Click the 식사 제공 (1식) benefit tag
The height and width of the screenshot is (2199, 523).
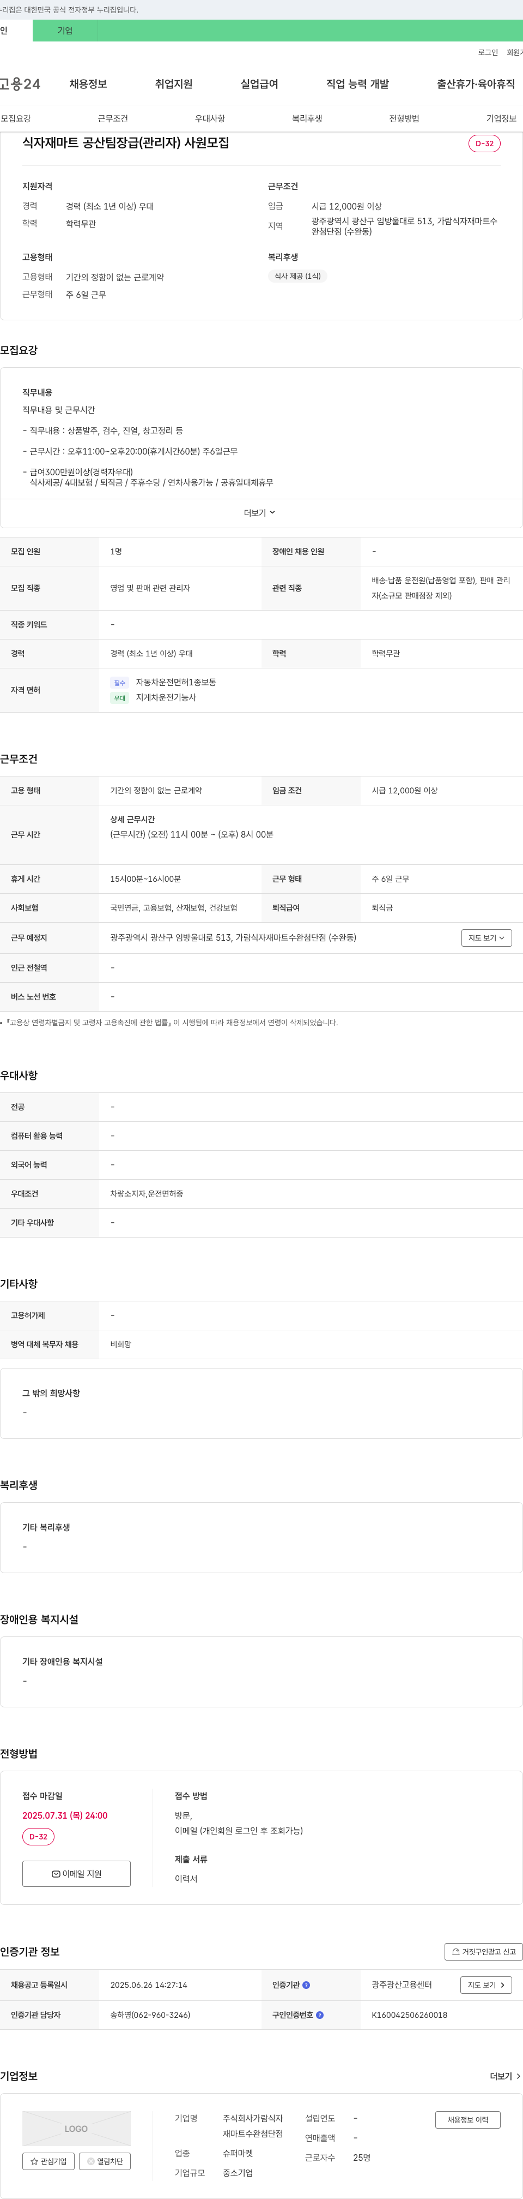click(x=297, y=276)
